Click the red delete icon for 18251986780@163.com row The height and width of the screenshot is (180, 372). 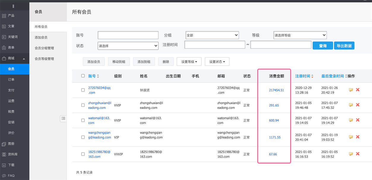tap(358, 154)
